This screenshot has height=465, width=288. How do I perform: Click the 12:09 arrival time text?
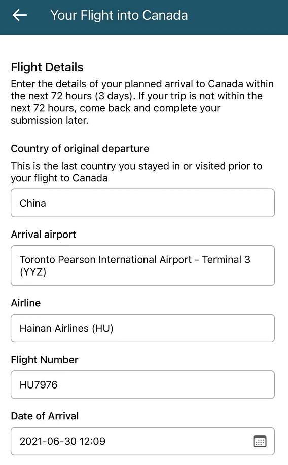(92, 441)
